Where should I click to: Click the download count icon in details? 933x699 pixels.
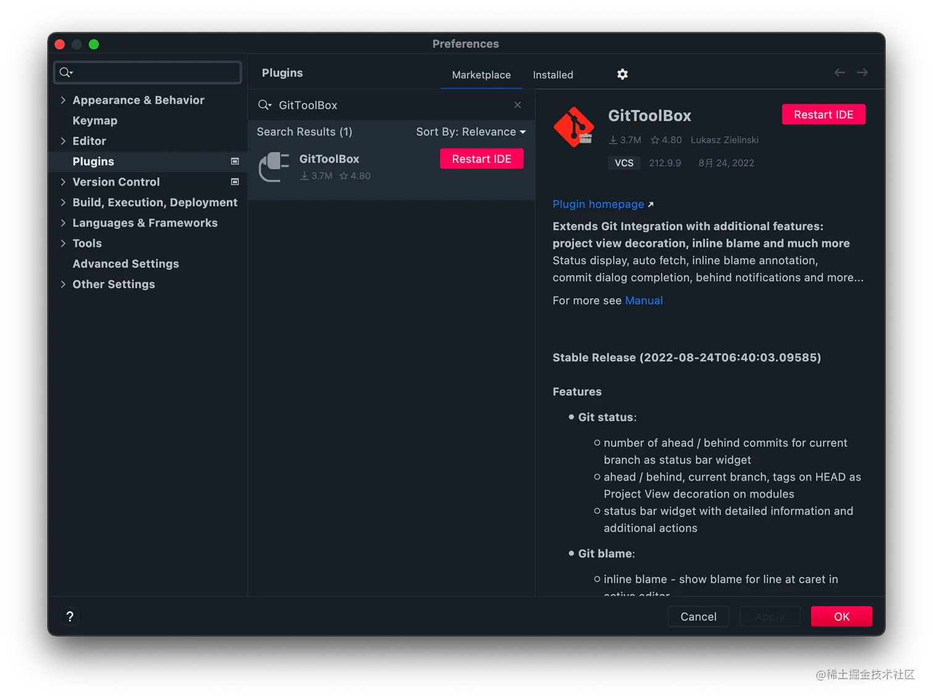(613, 140)
